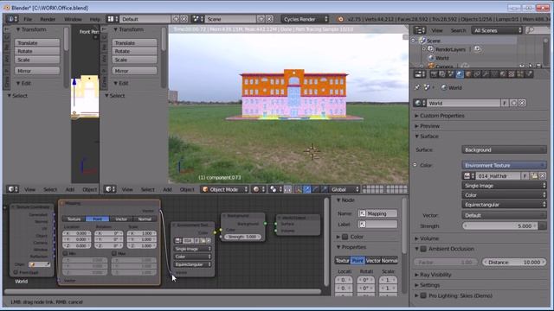Open the File menu
554x311 pixels.
(x=28, y=19)
